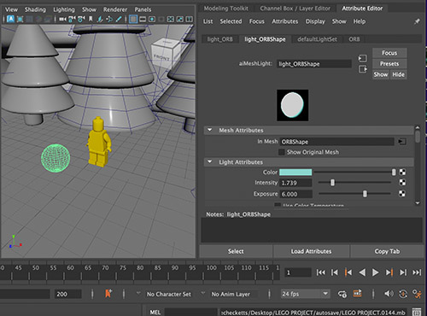Select the defaultLightSet node tab
The width and height of the screenshot is (427, 316).
[317, 39]
